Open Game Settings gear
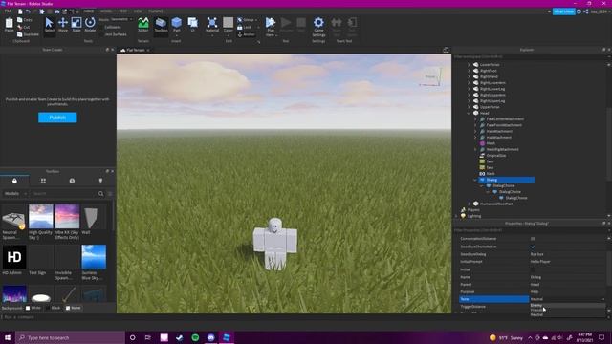612x344 pixels. pos(318,26)
